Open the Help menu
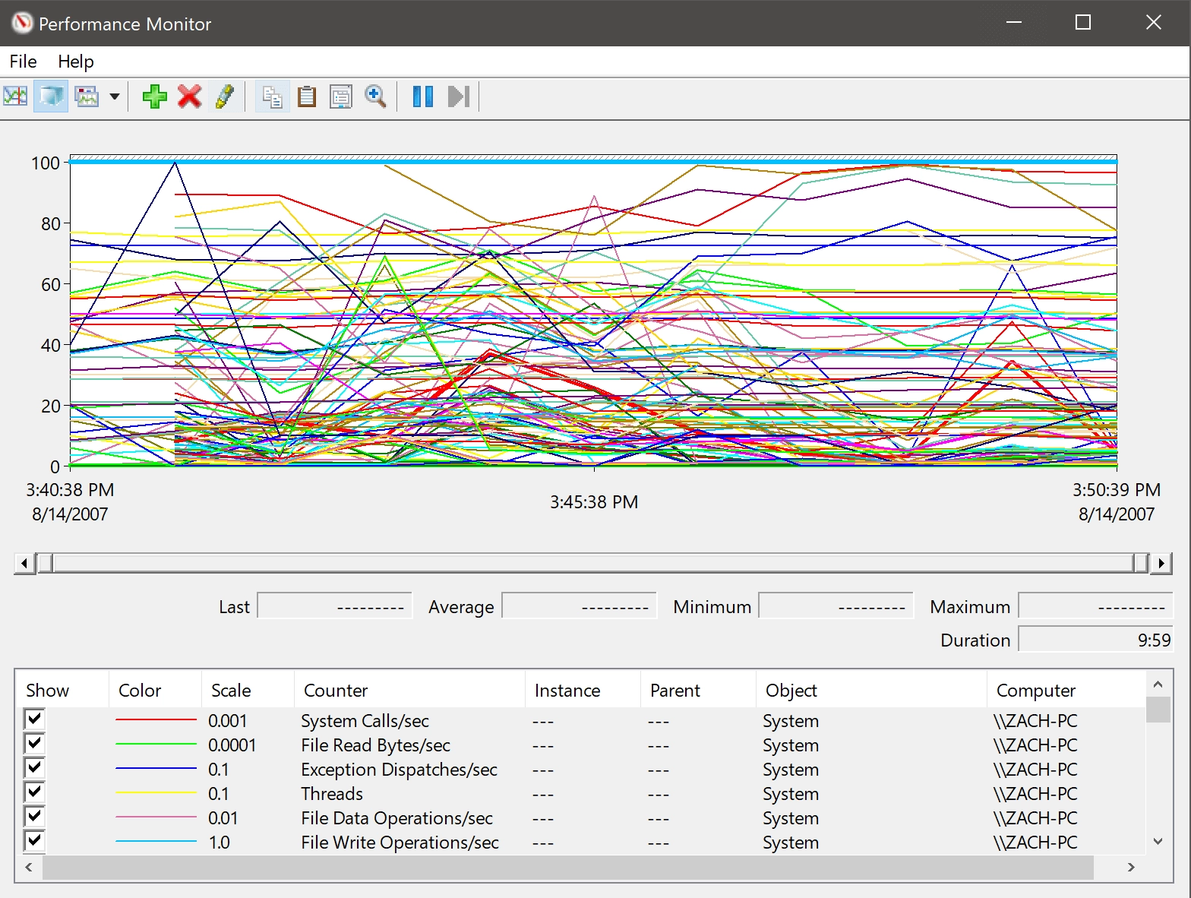This screenshot has height=898, width=1191. coord(76,62)
